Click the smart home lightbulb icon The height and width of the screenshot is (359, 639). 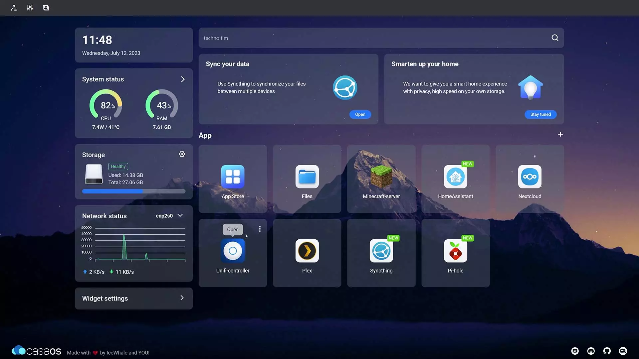(531, 87)
